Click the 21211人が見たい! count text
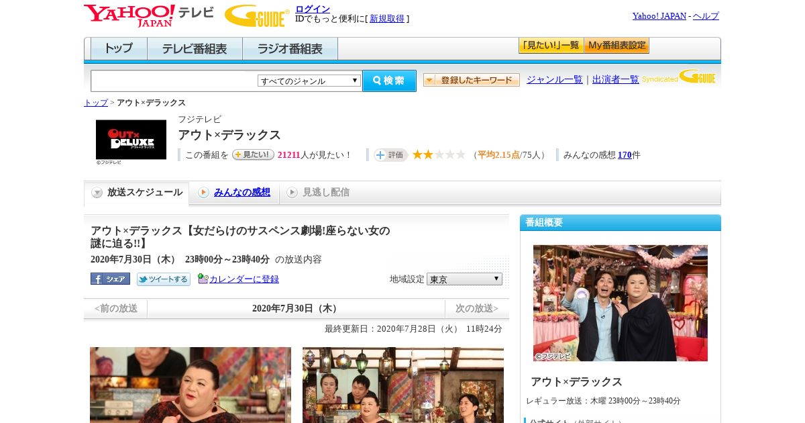805x423 pixels. (315, 154)
